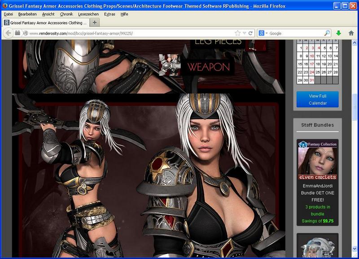Click the Staff Bundles heading
The width and height of the screenshot is (359, 259).
coord(318,125)
